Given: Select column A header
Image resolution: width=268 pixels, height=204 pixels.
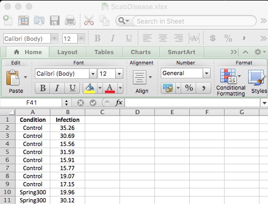Looking at the screenshot, I should [33, 112].
